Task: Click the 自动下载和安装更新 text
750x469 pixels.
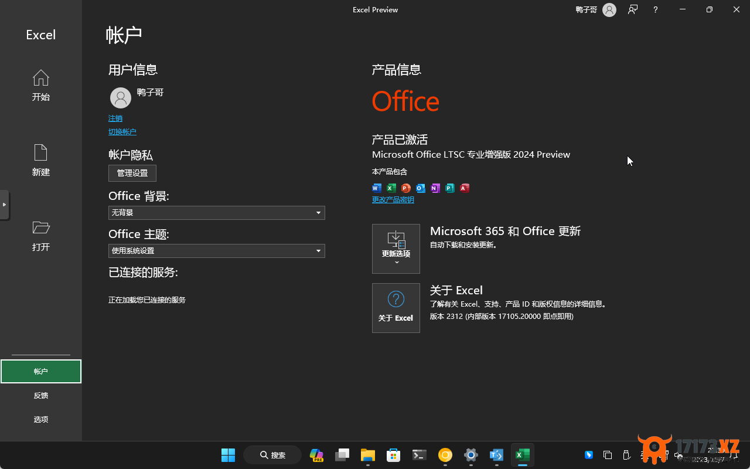Action: point(464,245)
